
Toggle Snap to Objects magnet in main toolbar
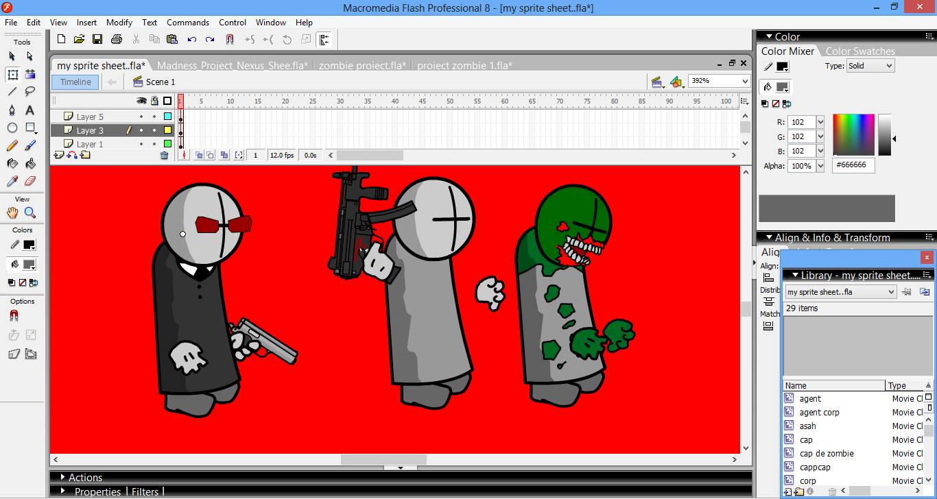[x=230, y=40]
